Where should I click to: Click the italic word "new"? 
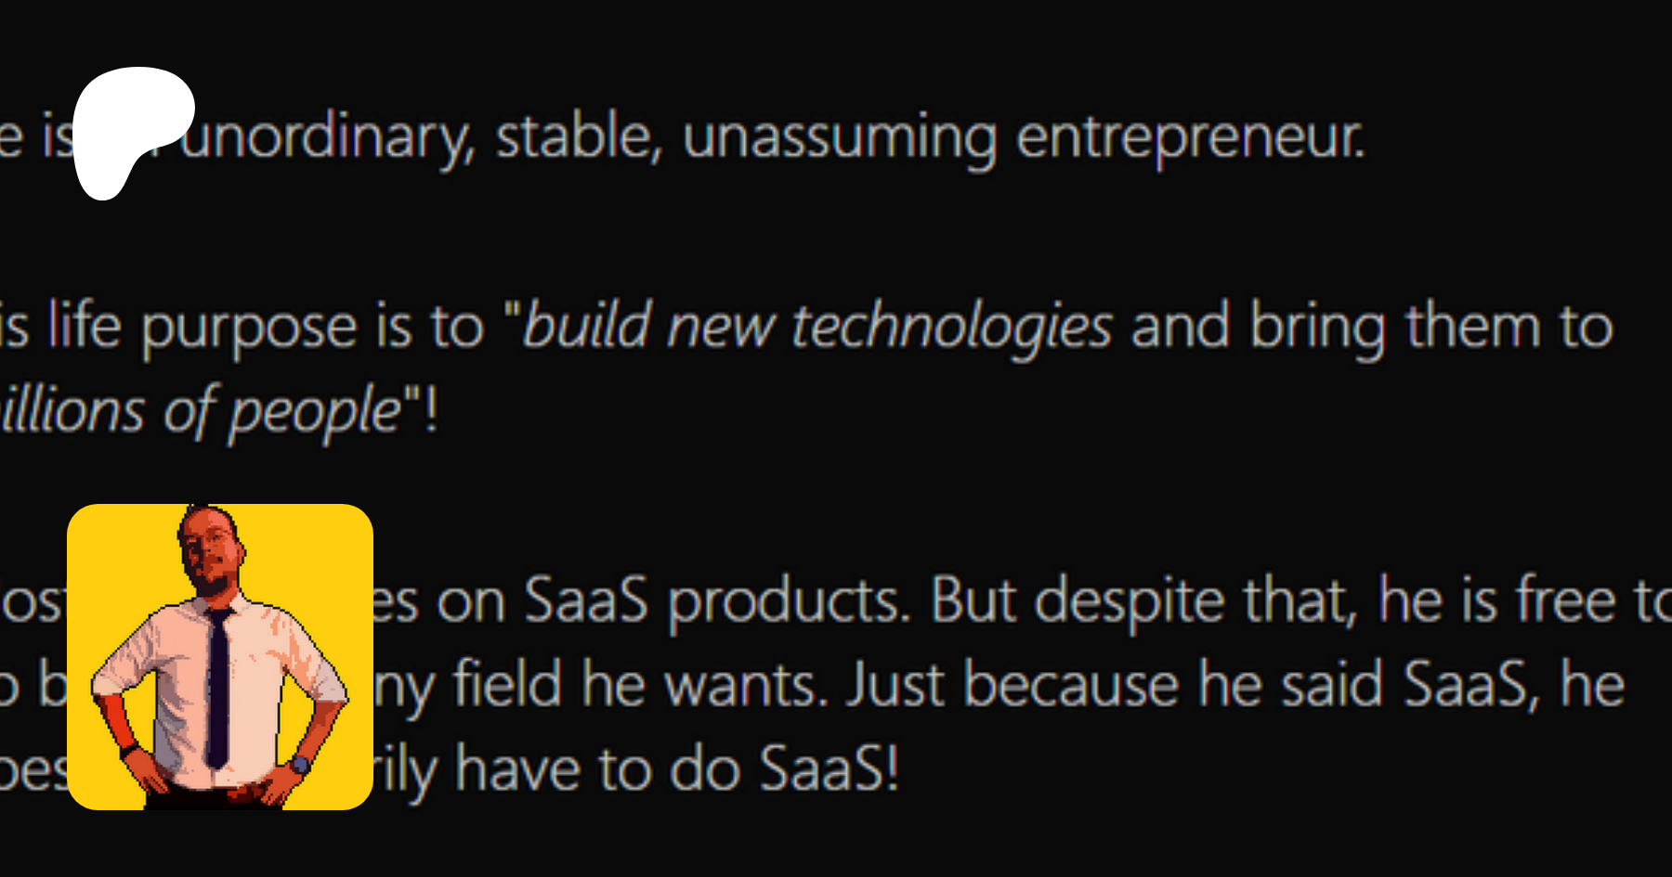pos(720,329)
